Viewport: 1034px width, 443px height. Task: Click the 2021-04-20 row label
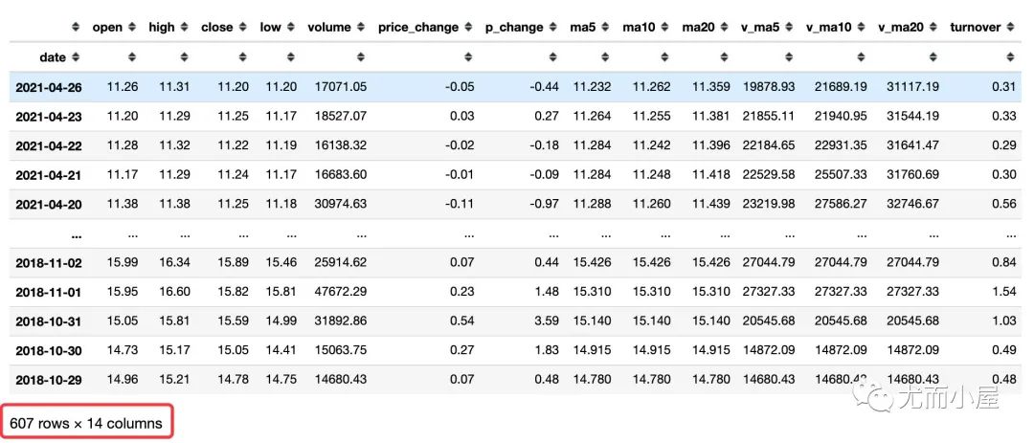pos(48,204)
